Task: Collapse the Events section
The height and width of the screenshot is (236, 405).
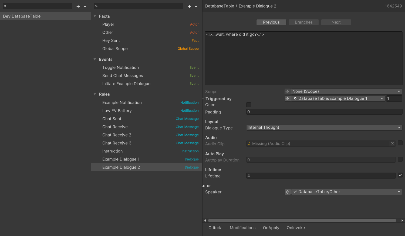Action: tap(95, 59)
